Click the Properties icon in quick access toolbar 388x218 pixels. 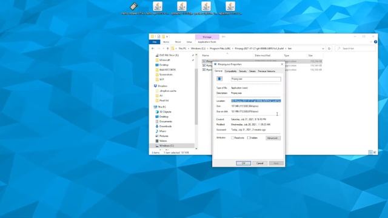point(159,36)
